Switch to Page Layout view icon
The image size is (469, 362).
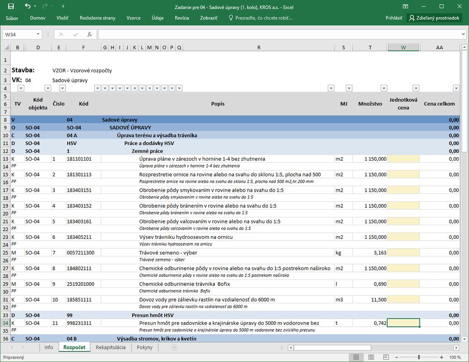coord(371,357)
